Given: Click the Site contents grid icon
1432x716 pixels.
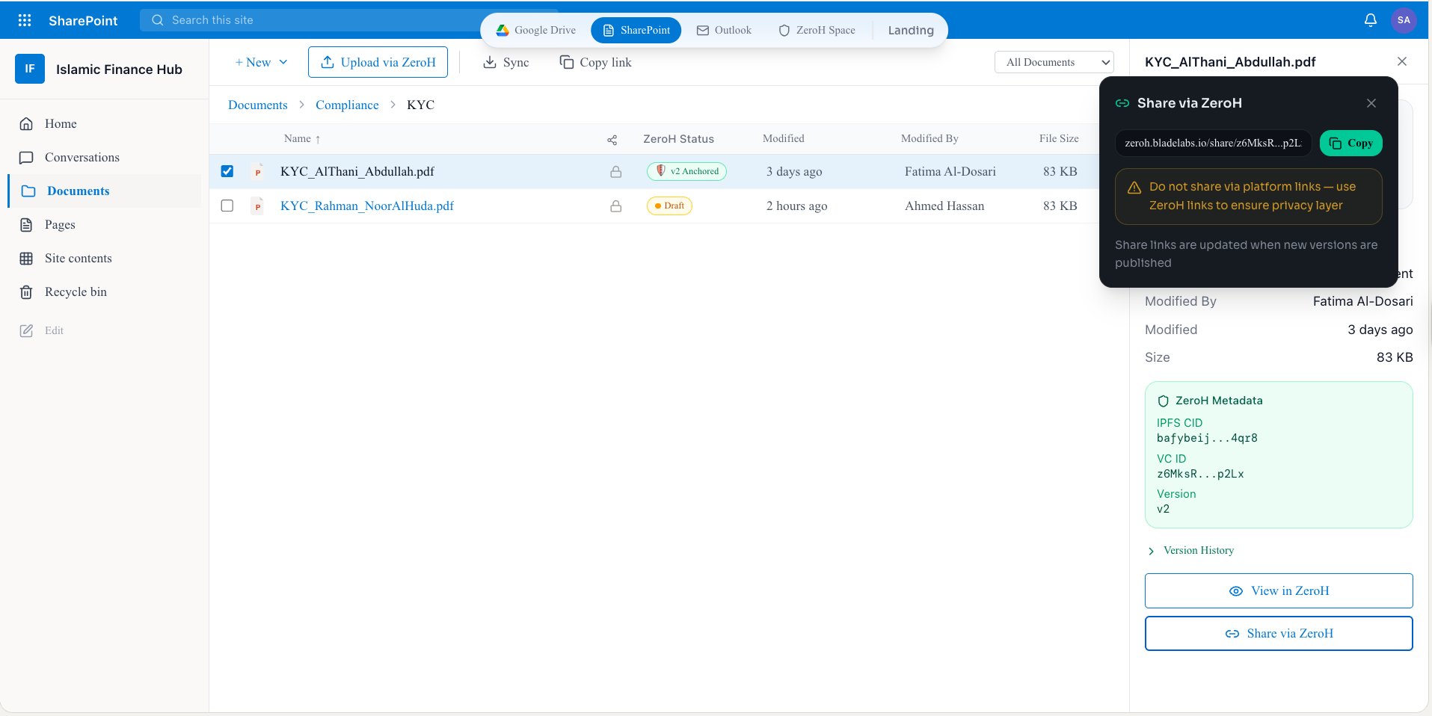Looking at the screenshot, I should click(26, 259).
